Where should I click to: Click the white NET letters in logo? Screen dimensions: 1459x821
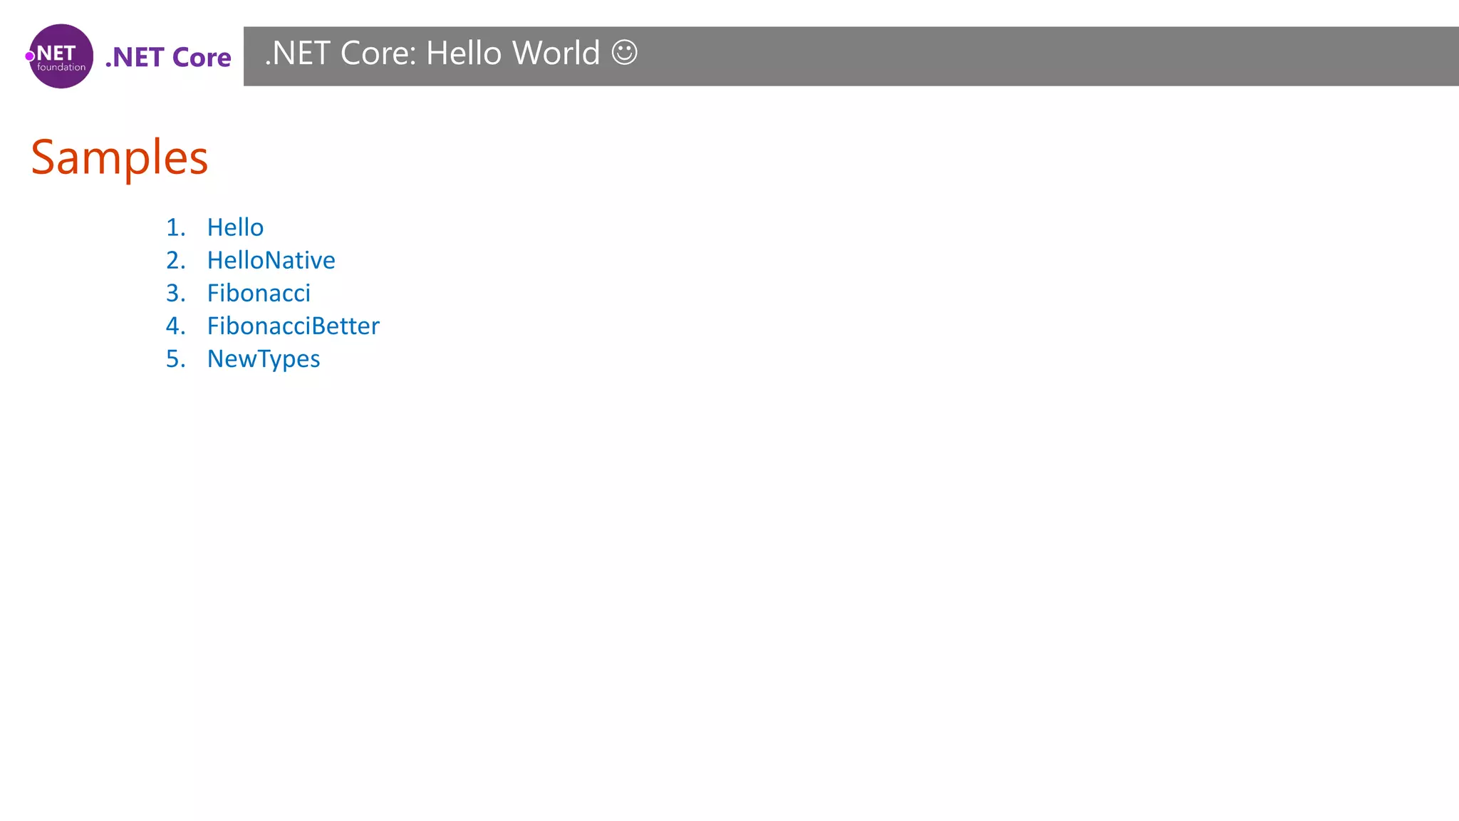[x=56, y=53]
